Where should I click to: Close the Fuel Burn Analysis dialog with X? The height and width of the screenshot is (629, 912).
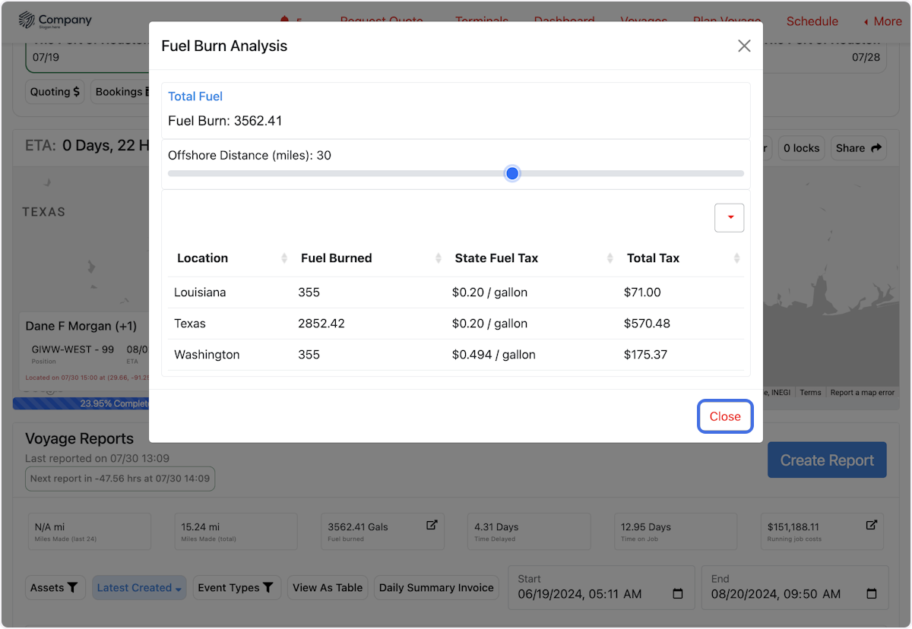pos(744,46)
